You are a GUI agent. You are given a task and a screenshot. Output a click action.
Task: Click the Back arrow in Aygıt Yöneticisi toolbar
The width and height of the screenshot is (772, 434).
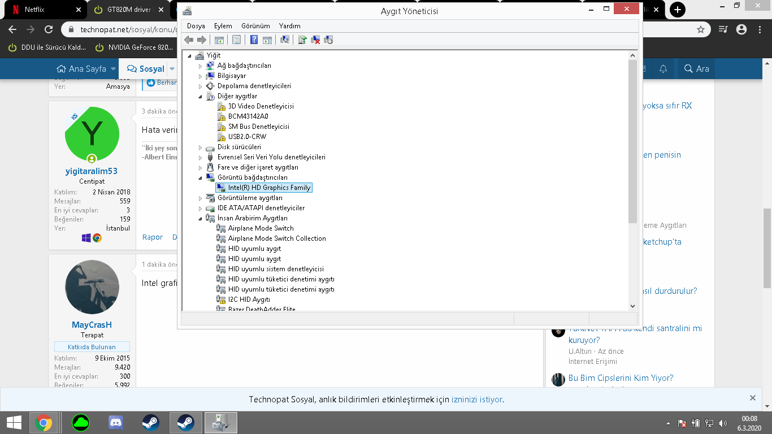(x=189, y=40)
